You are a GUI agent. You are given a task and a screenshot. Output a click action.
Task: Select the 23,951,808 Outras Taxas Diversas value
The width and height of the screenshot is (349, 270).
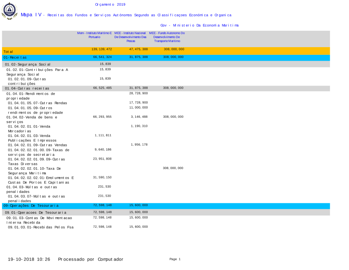pos(102,159)
